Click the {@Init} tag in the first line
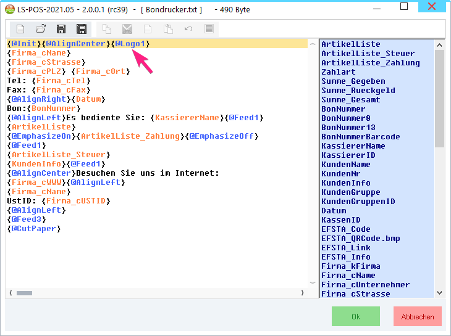451x336 pixels. point(24,44)
